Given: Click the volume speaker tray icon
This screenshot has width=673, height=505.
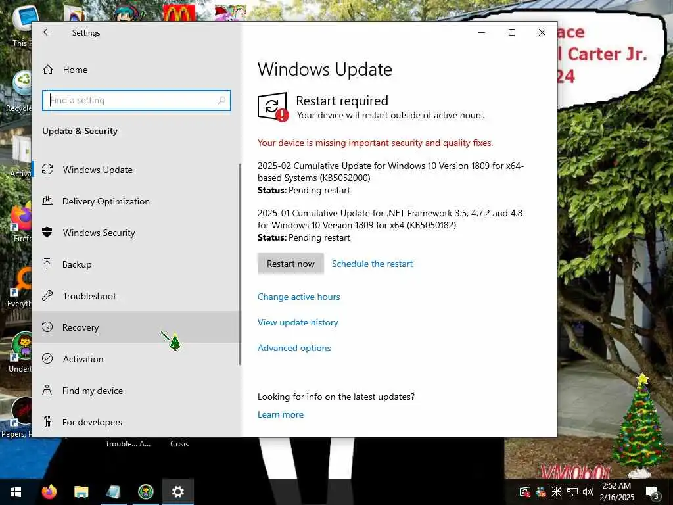Looking at the screenshot, I should tap(588, 492).
